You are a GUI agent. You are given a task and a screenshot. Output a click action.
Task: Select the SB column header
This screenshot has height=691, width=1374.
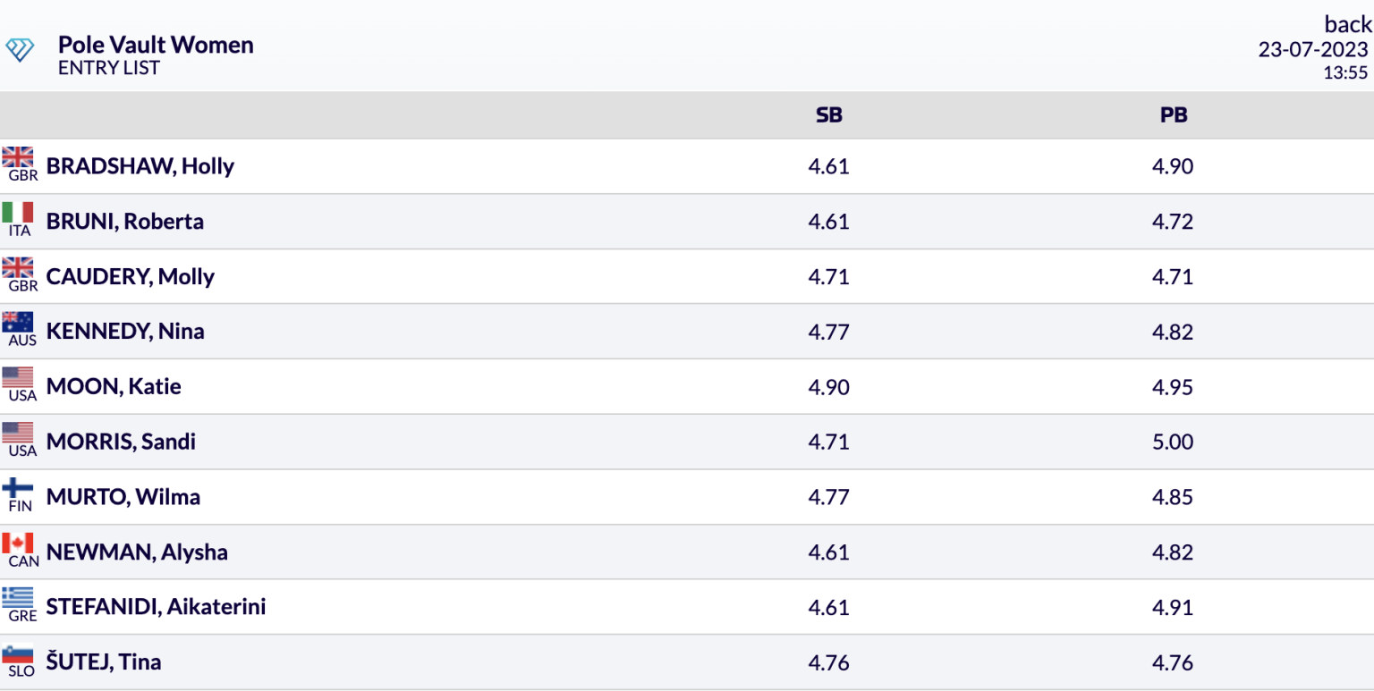pos(829,114)
